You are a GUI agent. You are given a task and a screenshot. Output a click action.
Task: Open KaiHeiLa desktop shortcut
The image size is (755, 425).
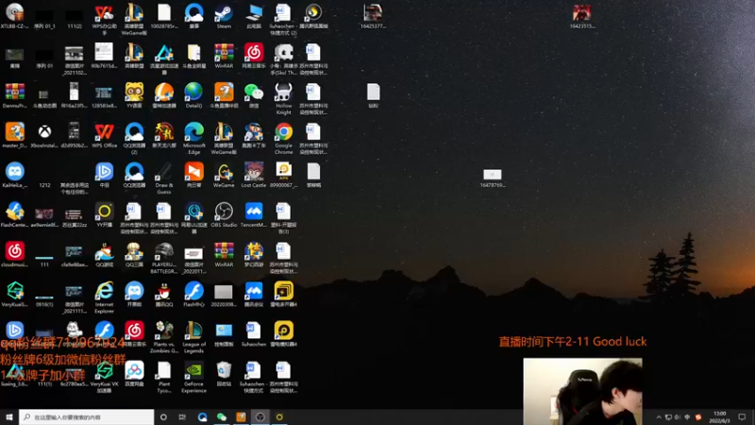pyautogui.click(x=14, y=175)
